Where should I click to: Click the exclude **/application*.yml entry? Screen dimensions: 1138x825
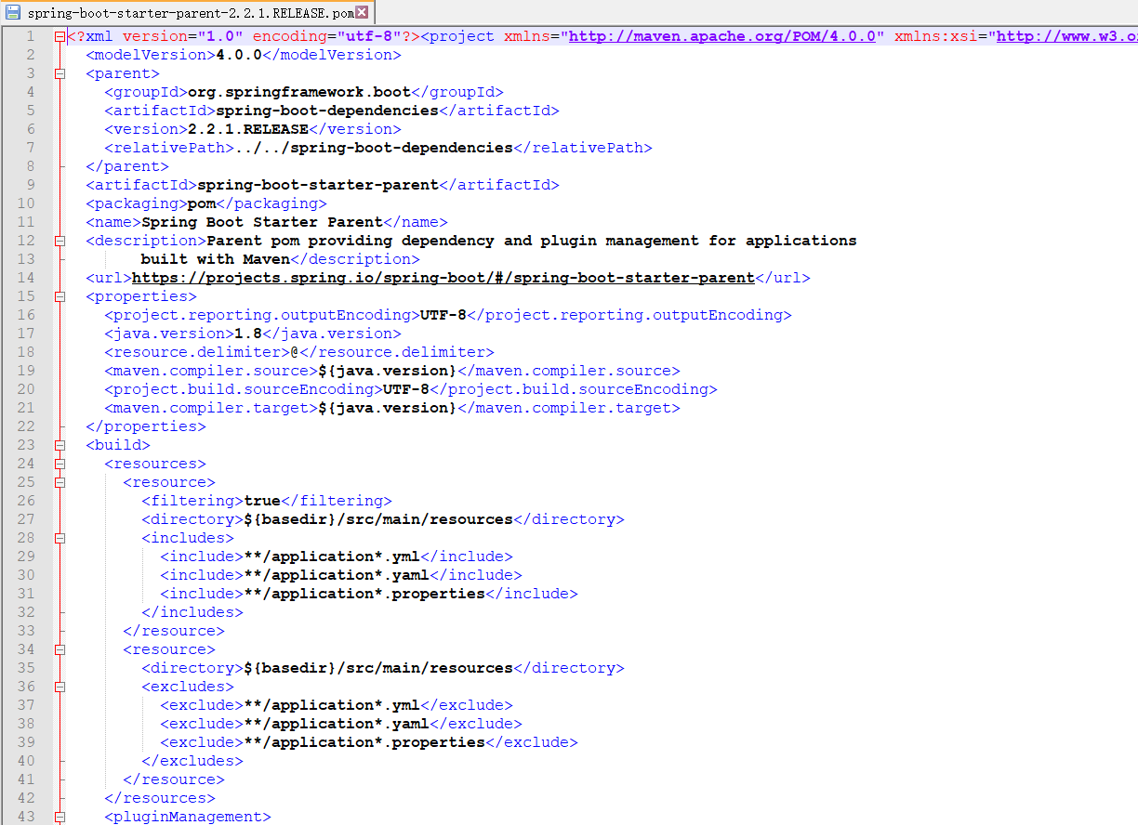(337, 705)
